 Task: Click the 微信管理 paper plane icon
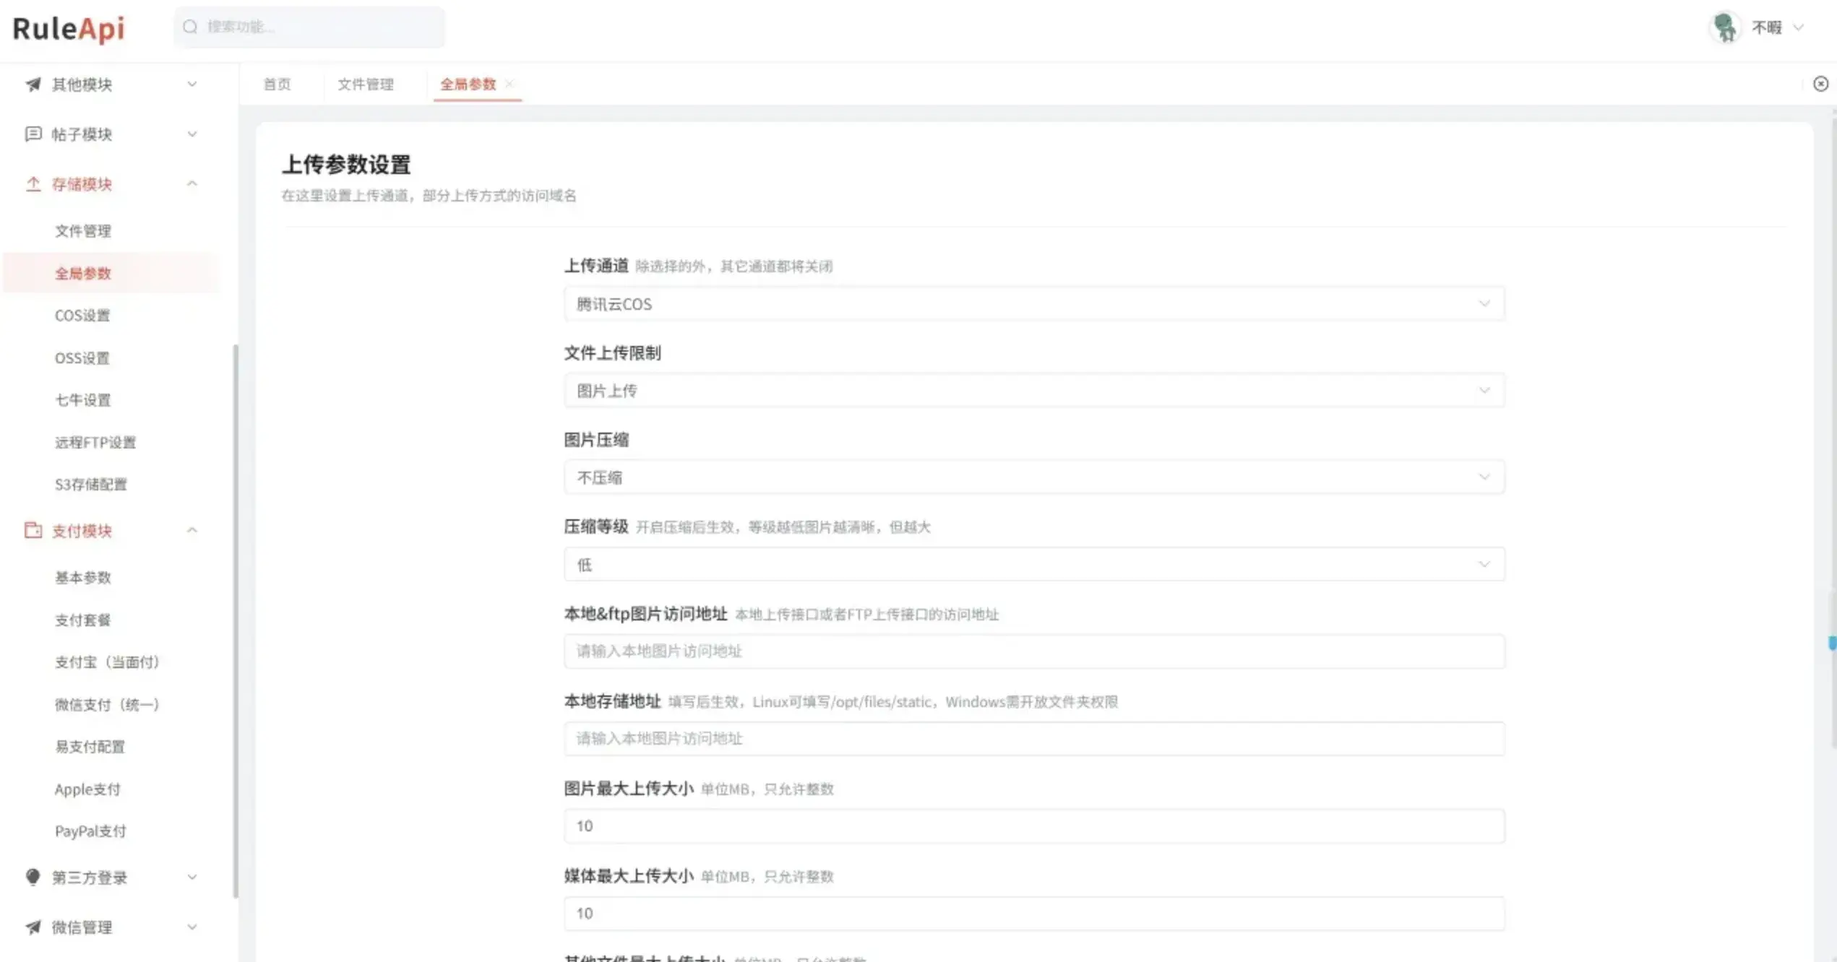(x=33, y=927)
